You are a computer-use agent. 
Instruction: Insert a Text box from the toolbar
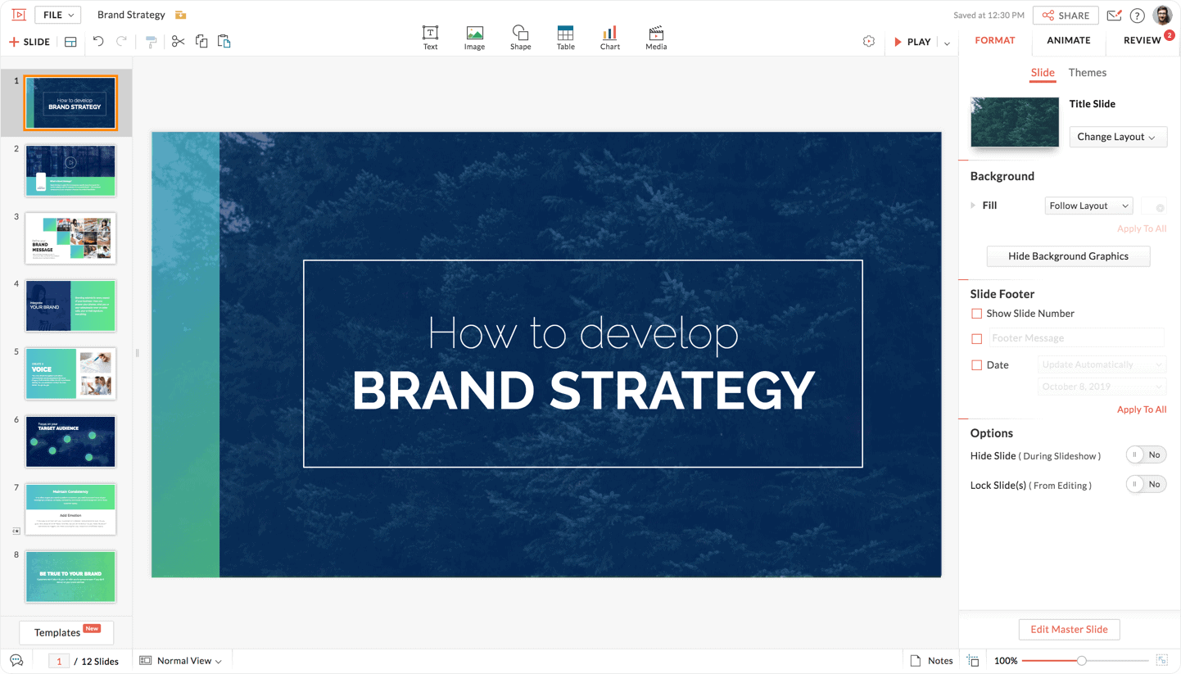tap(430, 38)
